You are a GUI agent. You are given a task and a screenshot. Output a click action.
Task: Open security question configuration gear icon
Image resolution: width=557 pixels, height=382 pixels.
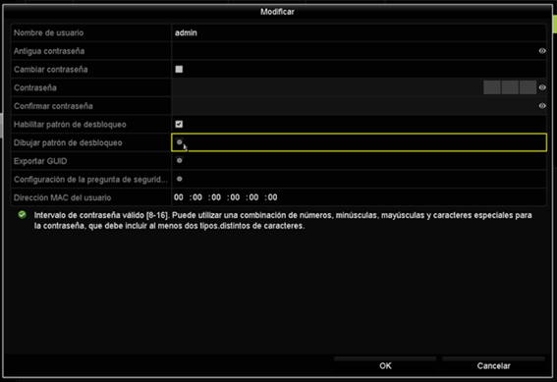(x=180, y=179)
